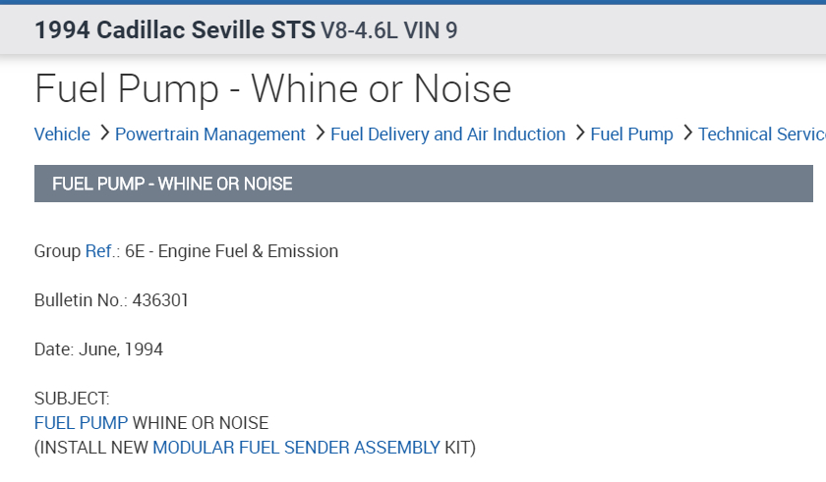Navigate to Fuel Delivery and Air Induction
This screenshot has height=482, width=826.
pyautogui.click(x=448, y=134)
